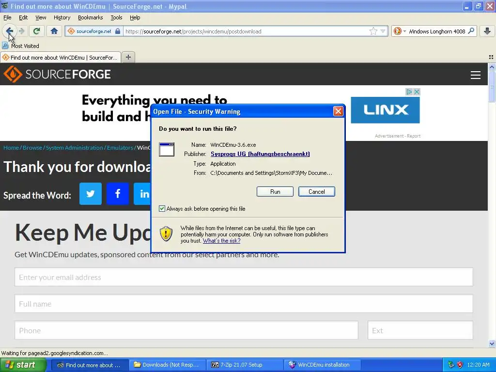
Task: Focus the Full name field
Action: point(244,304)
